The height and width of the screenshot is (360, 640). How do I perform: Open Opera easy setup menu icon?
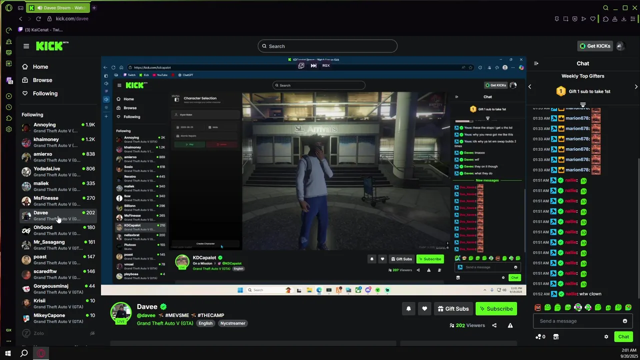pos(633,19)
